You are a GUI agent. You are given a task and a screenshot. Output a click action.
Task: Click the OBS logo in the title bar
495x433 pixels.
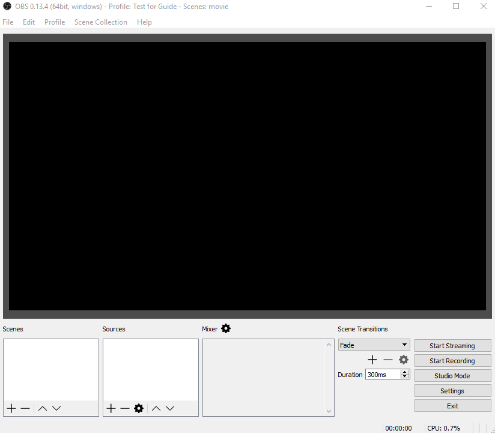[7, 6]
